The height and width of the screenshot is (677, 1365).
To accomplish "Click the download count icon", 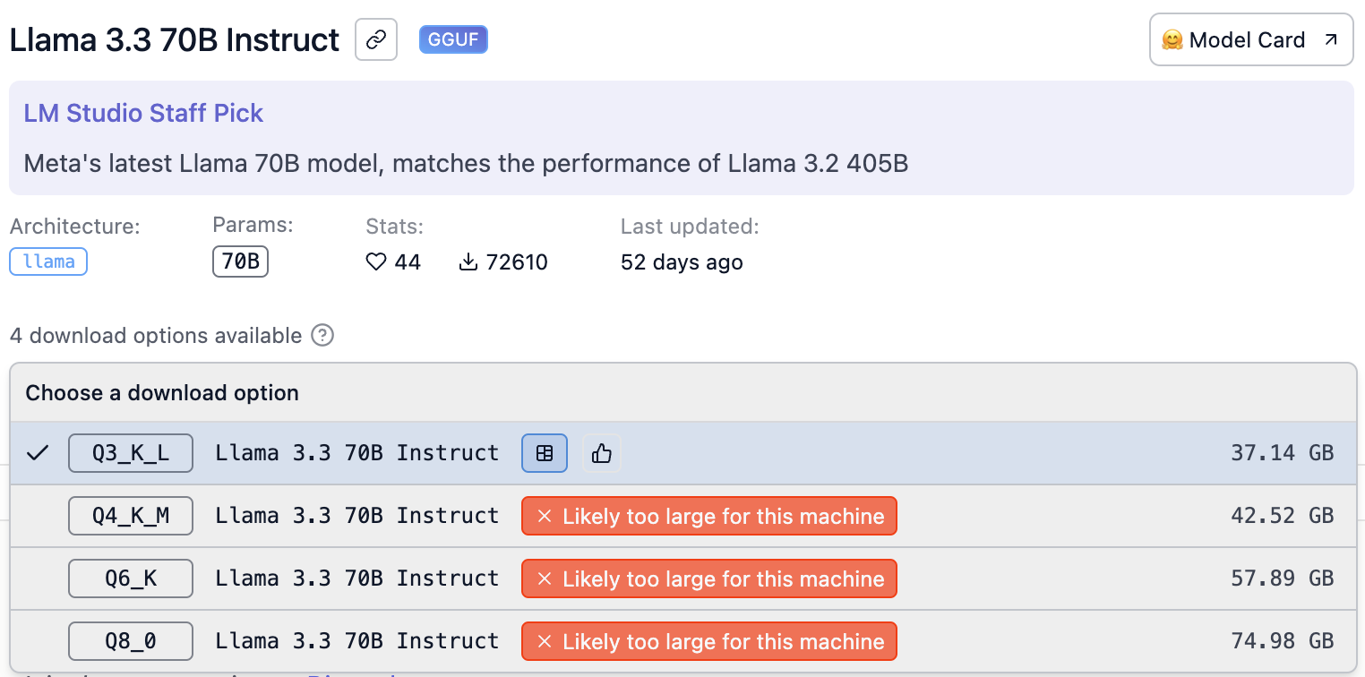I will [x=468, y=262].
